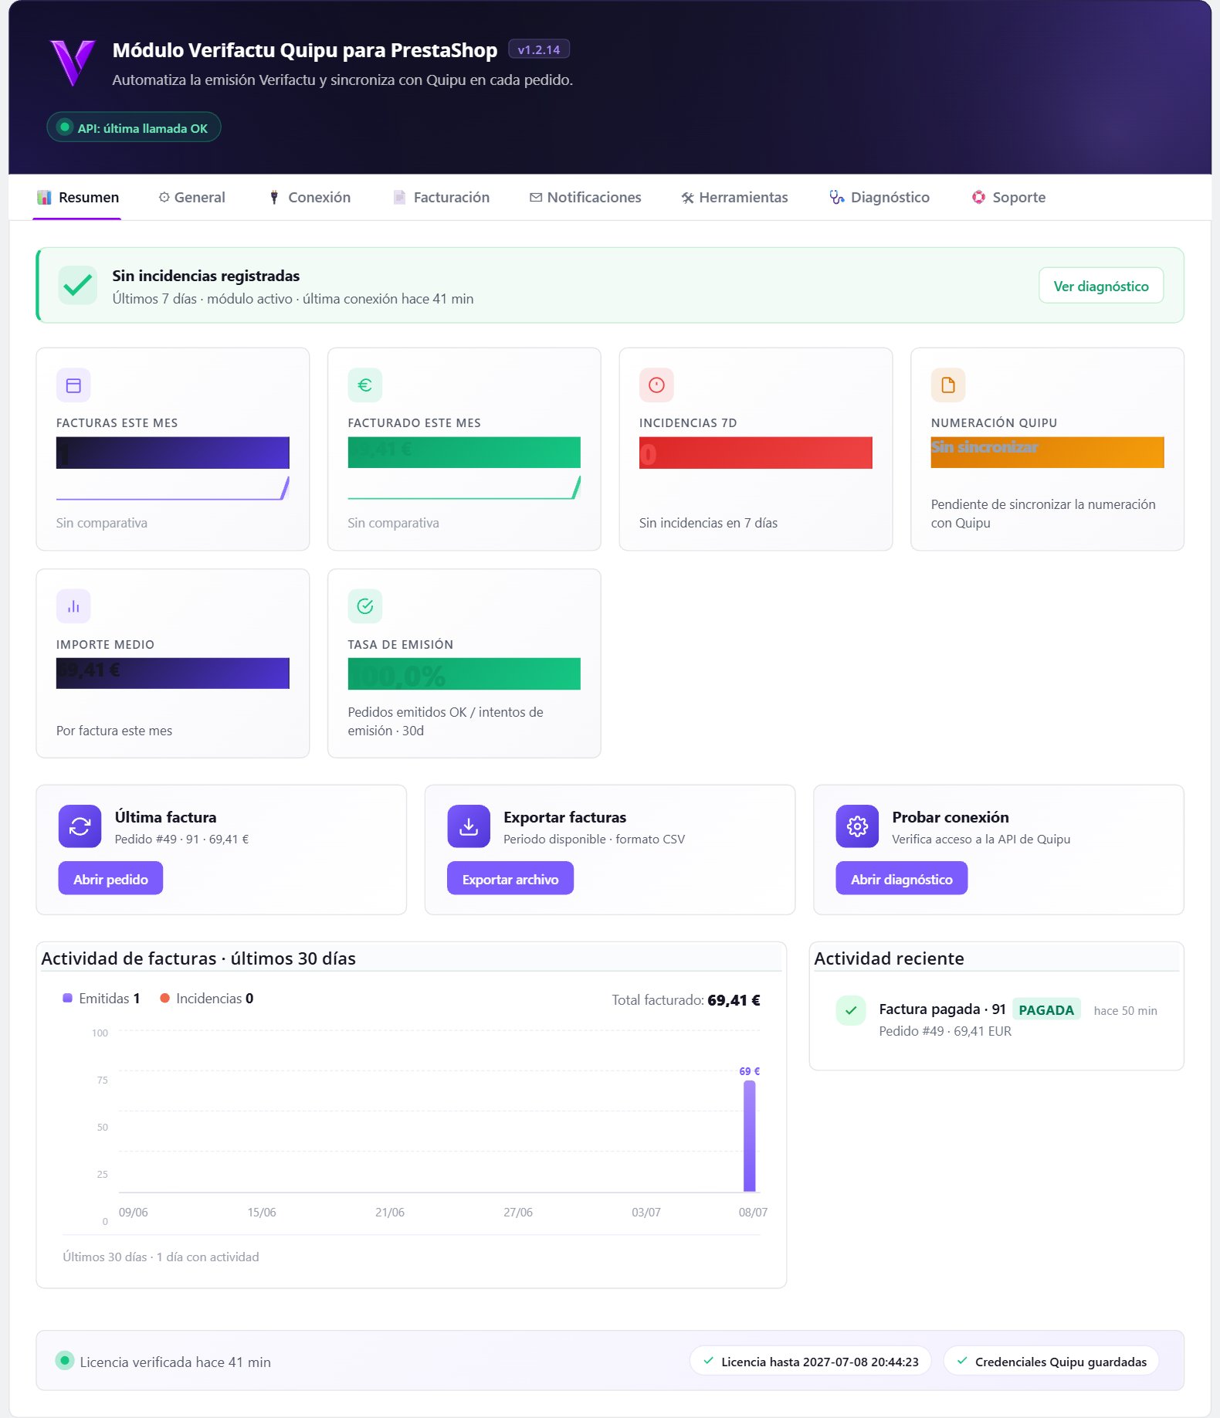Viewport: 1220px width, 1418px height.
Task: Click the Licencia hasta 2027-07-08 chip
Action: tap(811, 1362)
